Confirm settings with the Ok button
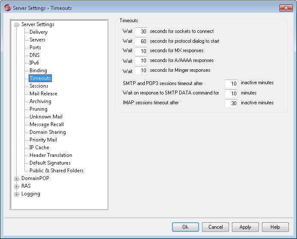Screen dimensions: 297x239 tap(185, 227)
